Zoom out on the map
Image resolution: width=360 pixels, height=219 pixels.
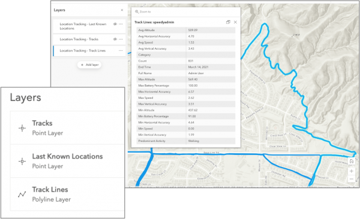[x=352, y=179]
